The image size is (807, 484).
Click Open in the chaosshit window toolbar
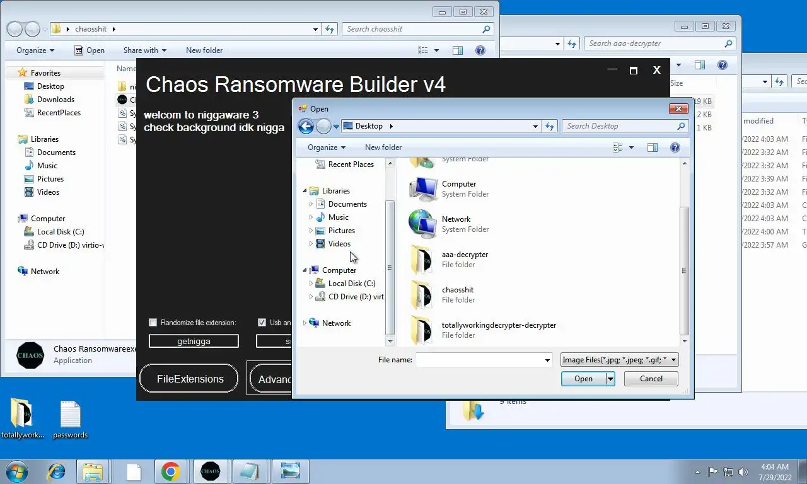point(89,50)
